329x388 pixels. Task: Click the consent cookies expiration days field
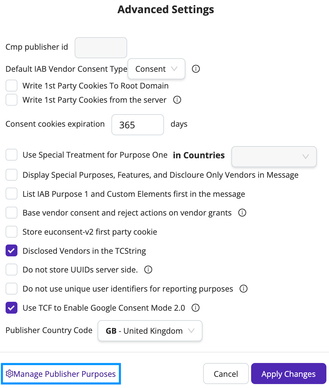coord(138,125)
